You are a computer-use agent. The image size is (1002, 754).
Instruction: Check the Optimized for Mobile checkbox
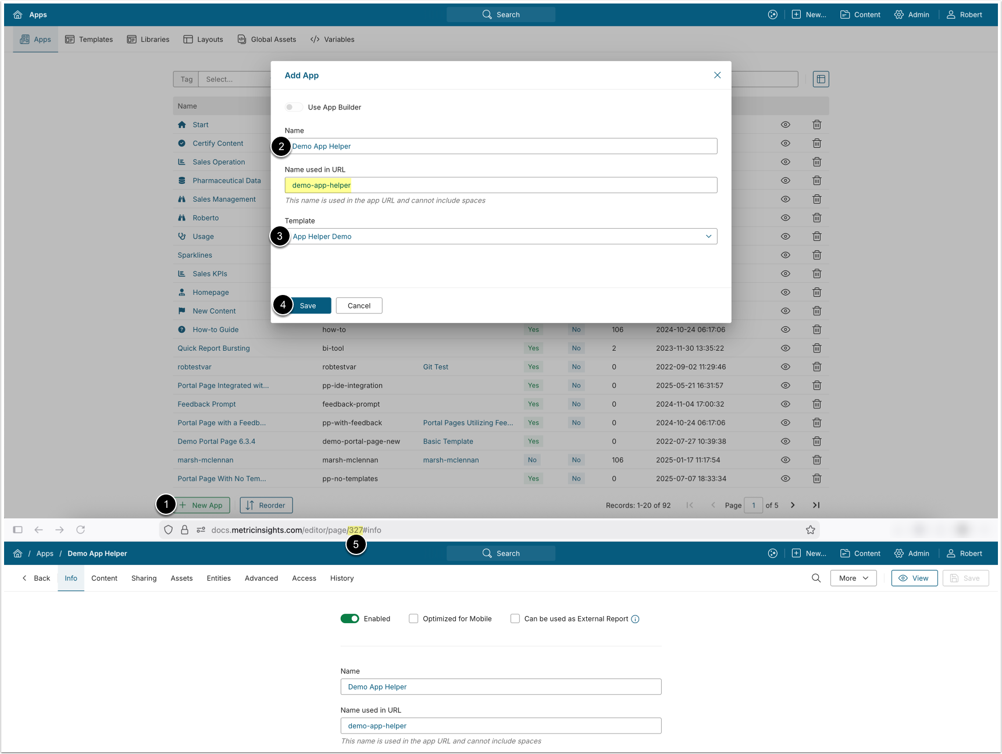[x=413, y=618]
